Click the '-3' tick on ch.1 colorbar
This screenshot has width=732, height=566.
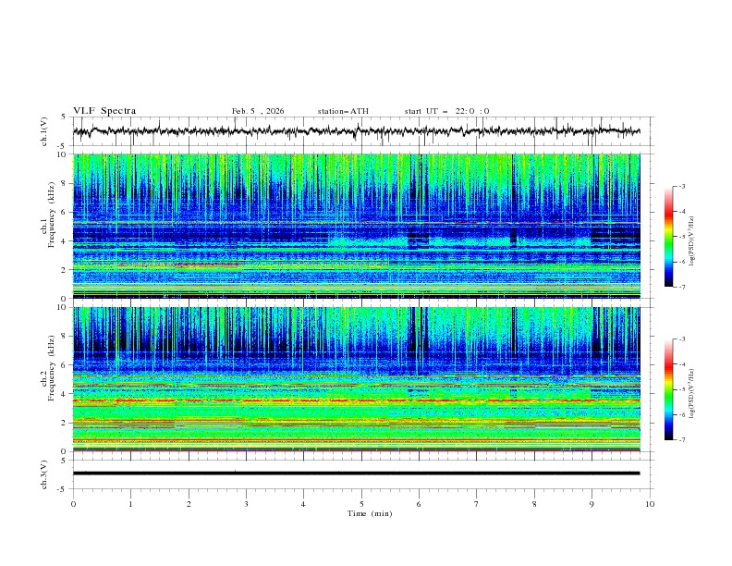682,186
